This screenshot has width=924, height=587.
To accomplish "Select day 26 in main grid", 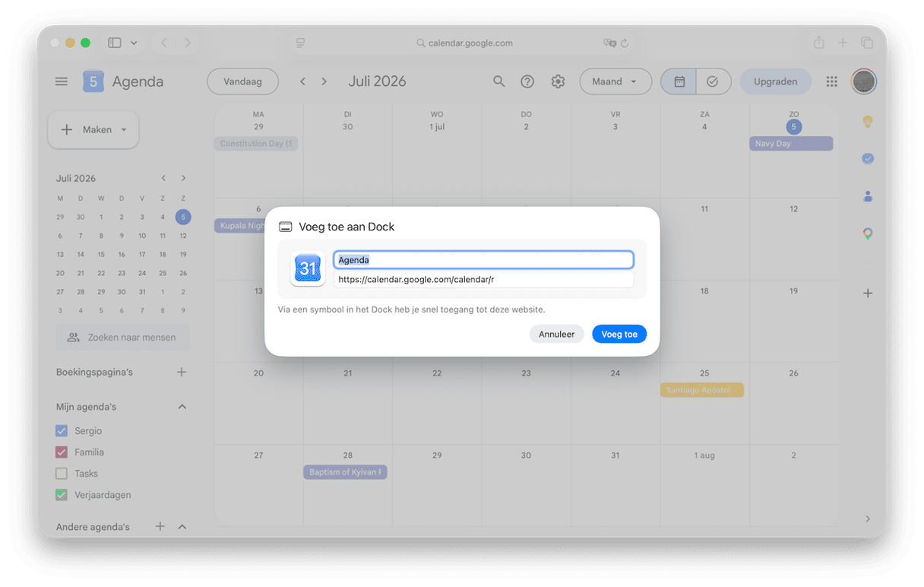I will tap(793, 373).
